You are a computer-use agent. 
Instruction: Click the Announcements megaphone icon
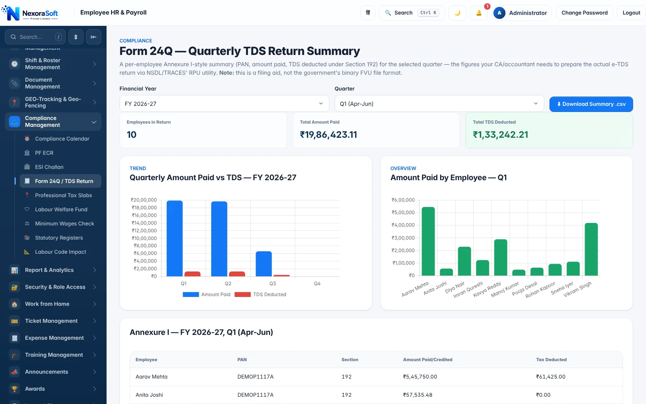[x=15, y=372]
